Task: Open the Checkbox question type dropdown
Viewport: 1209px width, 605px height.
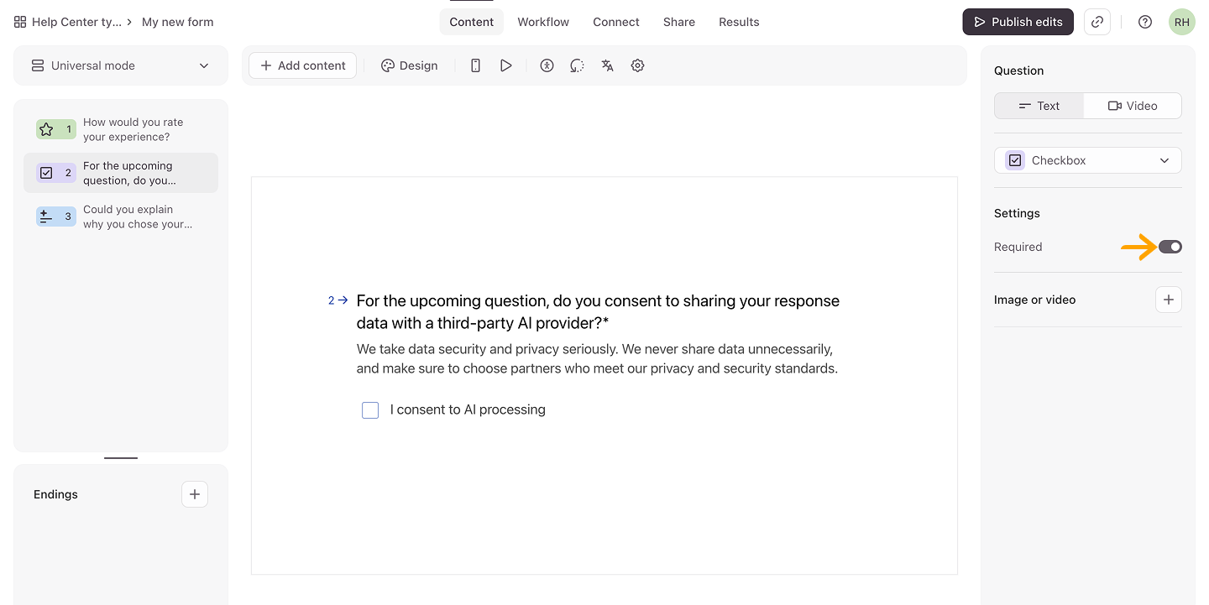Action: click(1088, 160)
